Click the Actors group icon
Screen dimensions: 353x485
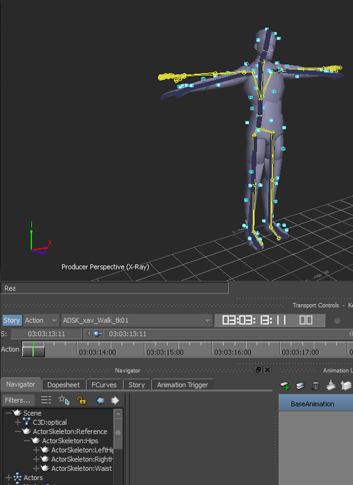[18, 477]
